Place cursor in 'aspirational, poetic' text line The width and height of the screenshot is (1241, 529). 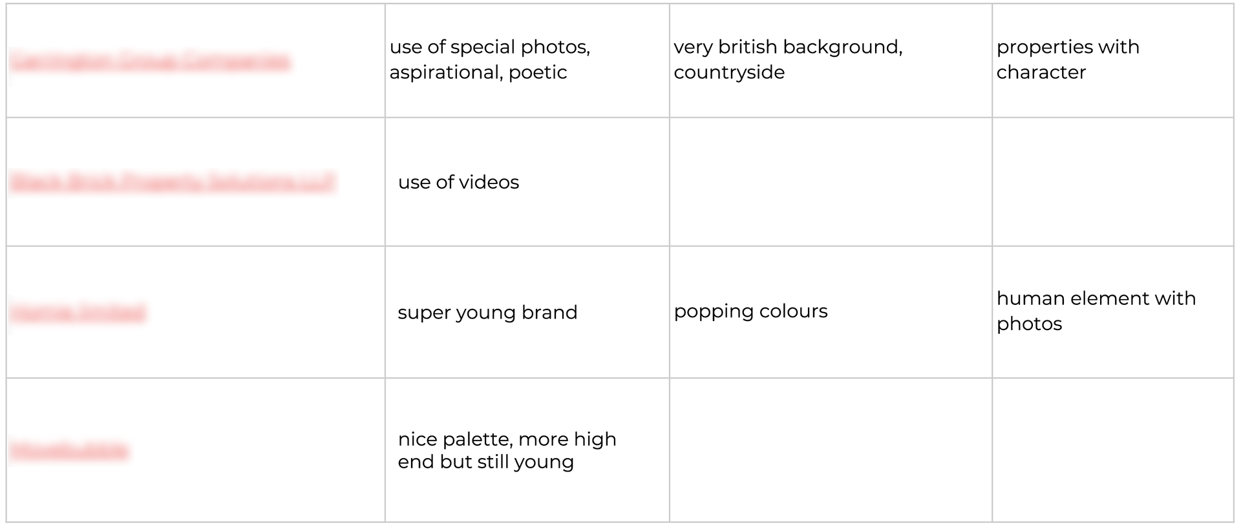click(x=478, y=72)
